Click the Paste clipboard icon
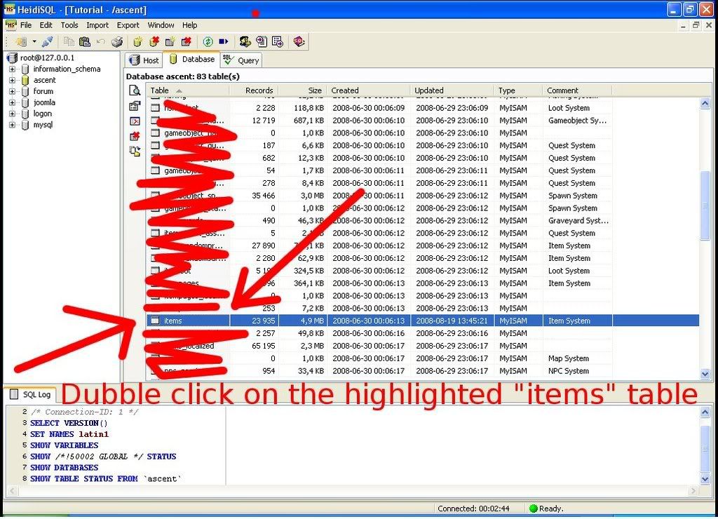 (x=85, y=42)
